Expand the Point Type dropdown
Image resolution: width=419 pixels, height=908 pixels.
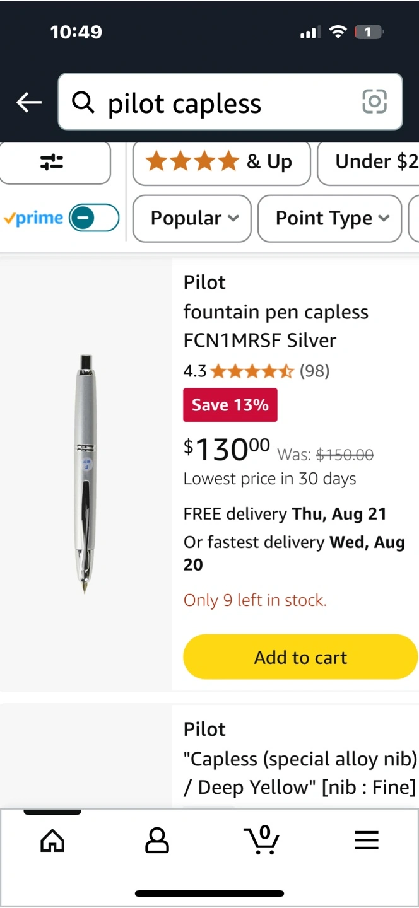[x=329, y=218]
